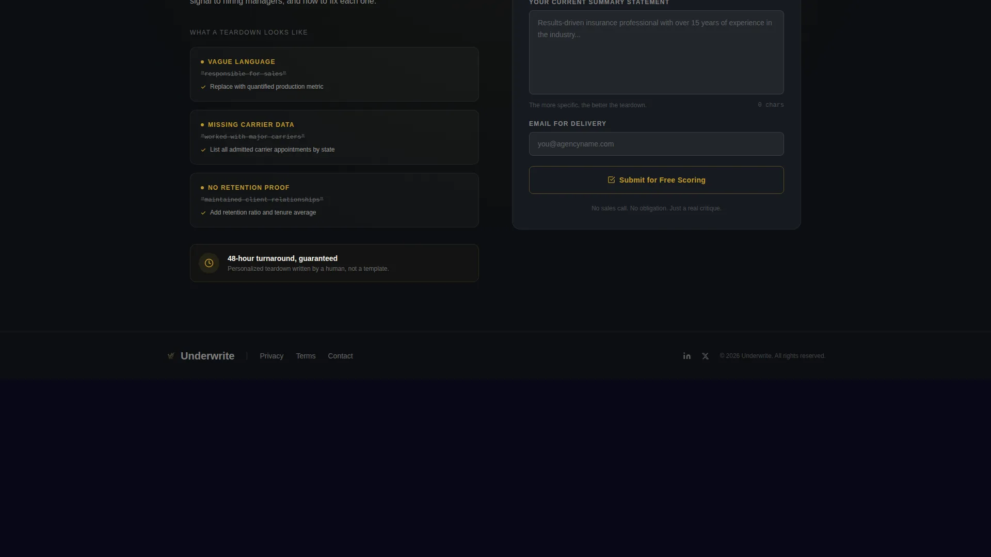Viewport: 991px width, 557px height.
Task: Open the Terms footer link
Action: (x=306, y=356)
